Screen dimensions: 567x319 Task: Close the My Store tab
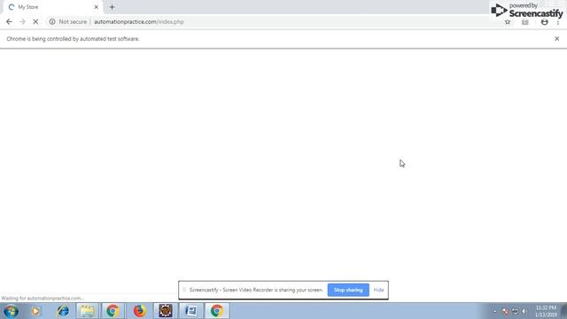pos(97,7)
